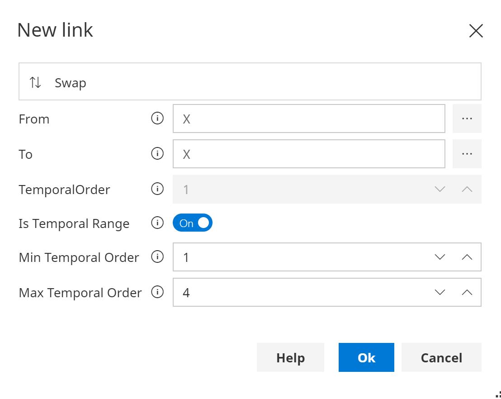The image size is (501, 399).
Task: Turn off the Is Temporal Range toggle
Action: [x=193, y=223]
